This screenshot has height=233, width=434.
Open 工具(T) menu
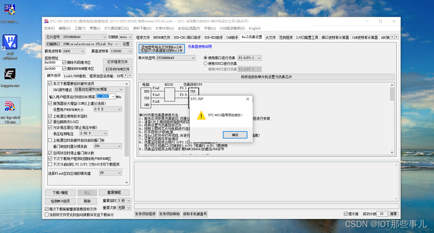pos(80,28)
